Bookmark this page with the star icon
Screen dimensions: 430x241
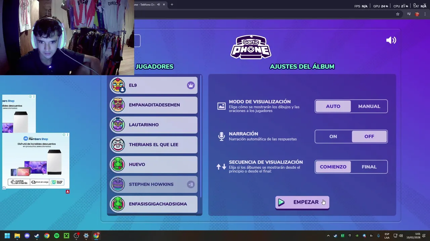click(x=398, y=14)
